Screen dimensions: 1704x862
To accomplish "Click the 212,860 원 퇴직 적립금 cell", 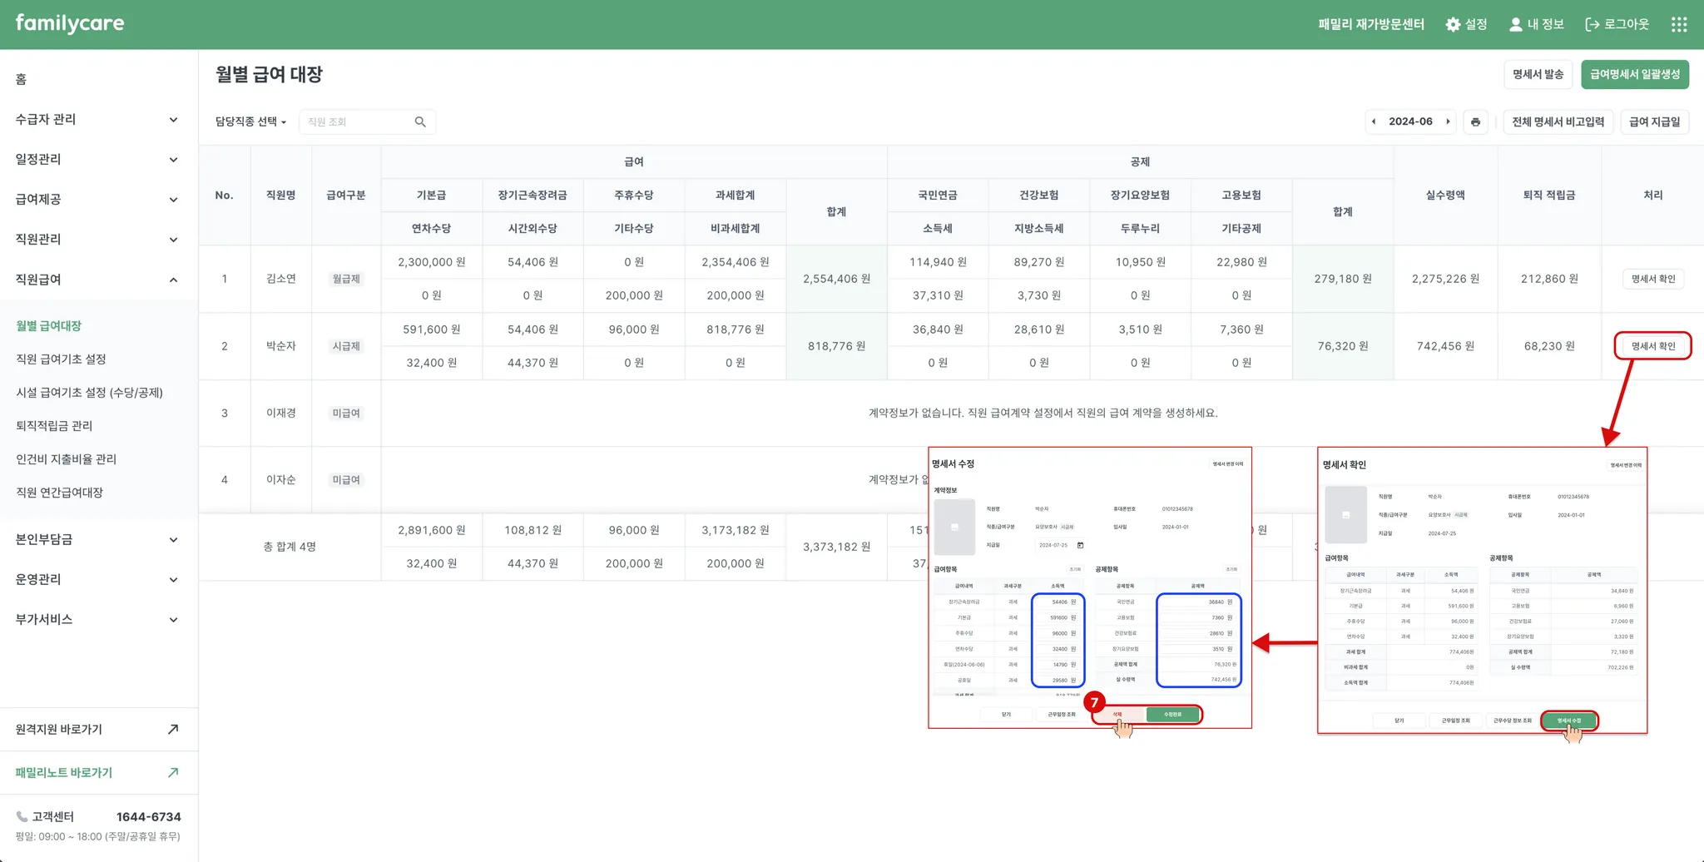I will [1549, 279].
